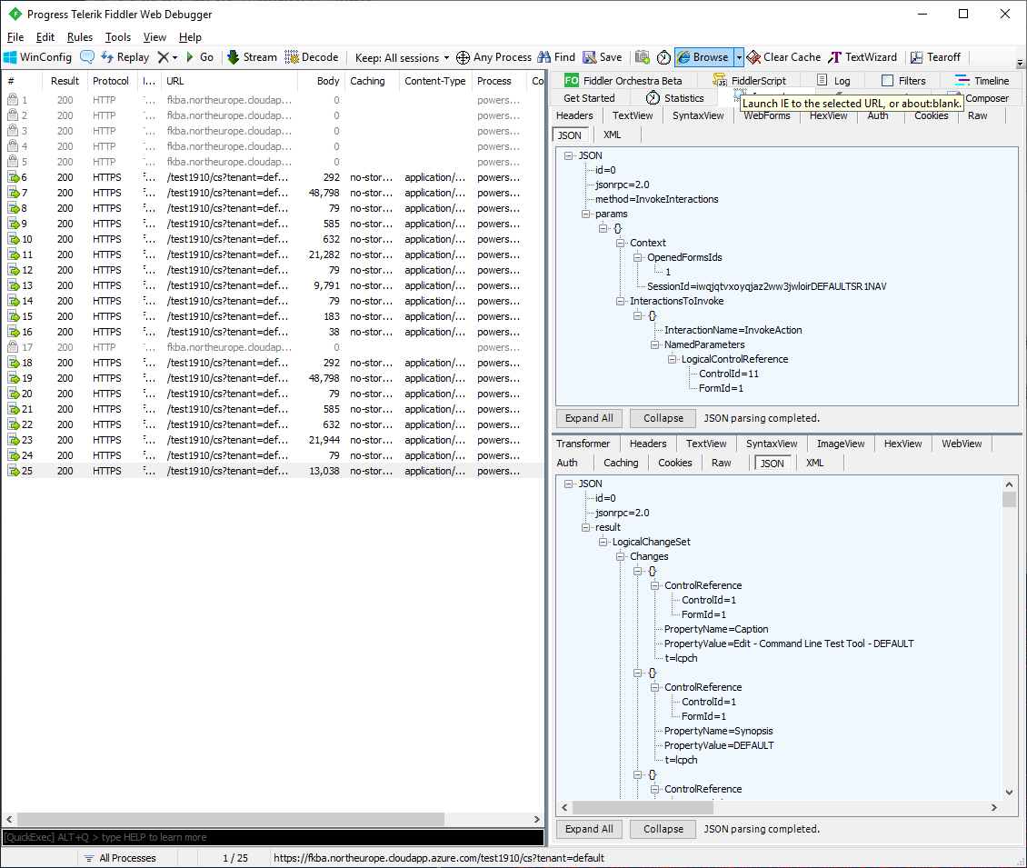Open the Timeline tab

pyautogui.click(x=982, y=81)
